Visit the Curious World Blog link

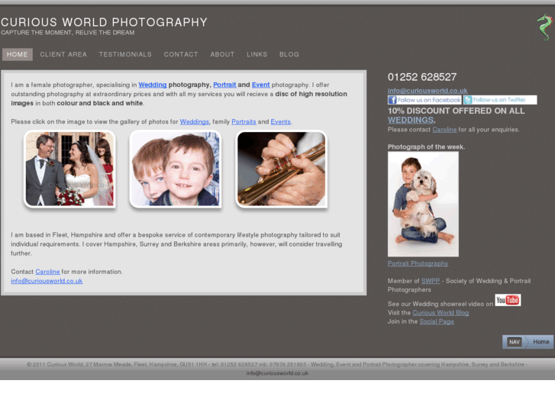[440, 313]
